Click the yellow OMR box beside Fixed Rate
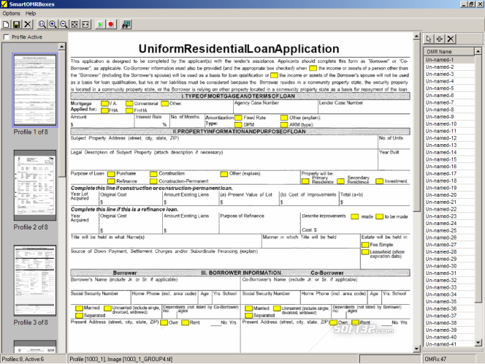The image size is (485, 364). (238, 118)
